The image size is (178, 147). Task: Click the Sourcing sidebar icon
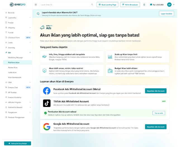6,48
